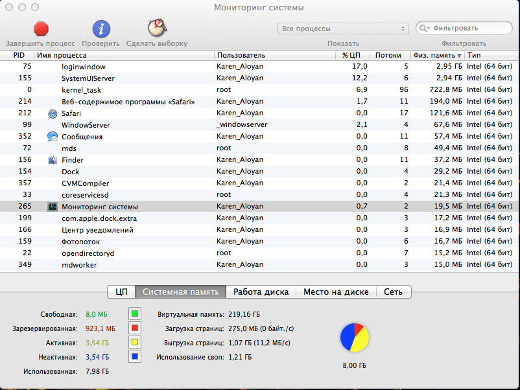Click the Мониторинг системы process icon
The height and width of the screenshot is (390, 520).
click(x=53, y=207)
